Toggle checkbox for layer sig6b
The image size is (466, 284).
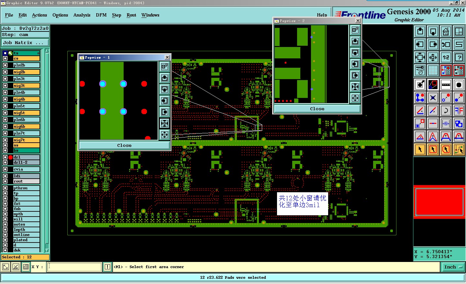pos(5,126)
